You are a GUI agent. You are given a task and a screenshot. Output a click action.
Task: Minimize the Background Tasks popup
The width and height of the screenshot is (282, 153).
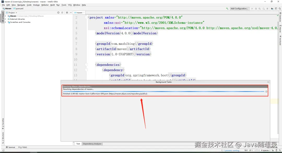pyautogui.click(x=268, y=82)
